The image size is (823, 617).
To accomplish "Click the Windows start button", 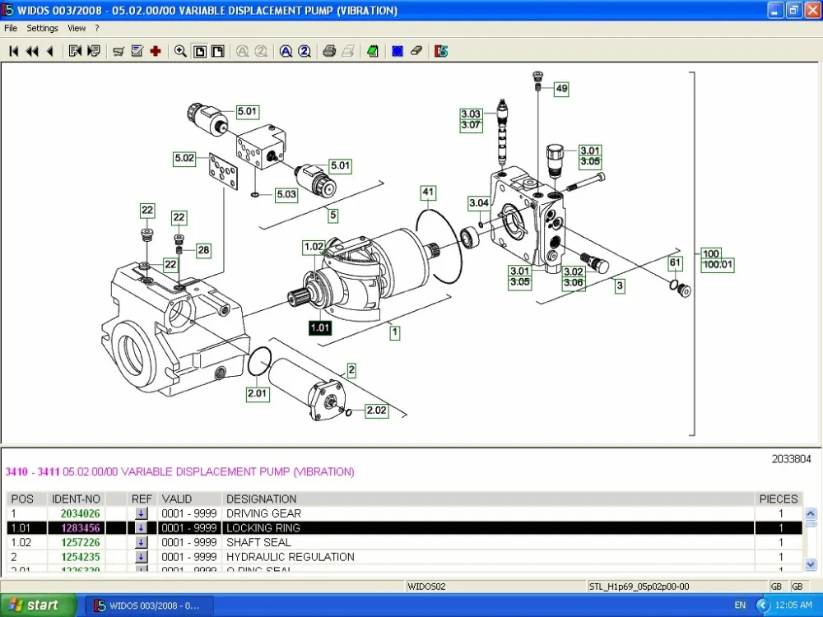I will pyautogui.click(x=38, y=605).
